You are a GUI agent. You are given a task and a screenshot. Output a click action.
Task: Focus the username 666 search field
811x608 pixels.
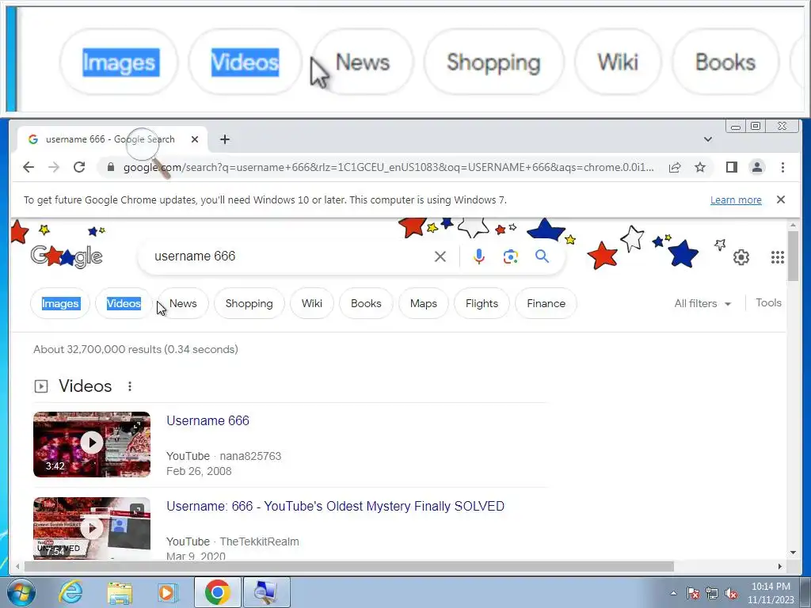(x=290, y=256)
